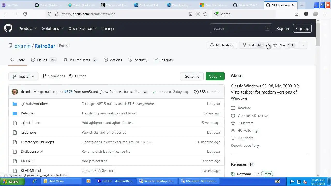Open the DistLicense.txt file

tap(32, 151)
